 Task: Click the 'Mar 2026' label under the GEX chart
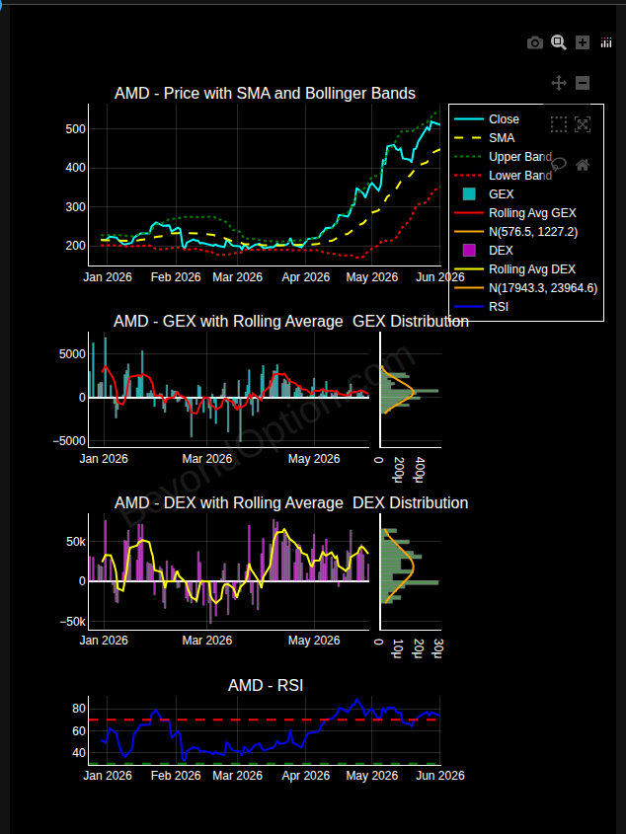pos(207,459)
